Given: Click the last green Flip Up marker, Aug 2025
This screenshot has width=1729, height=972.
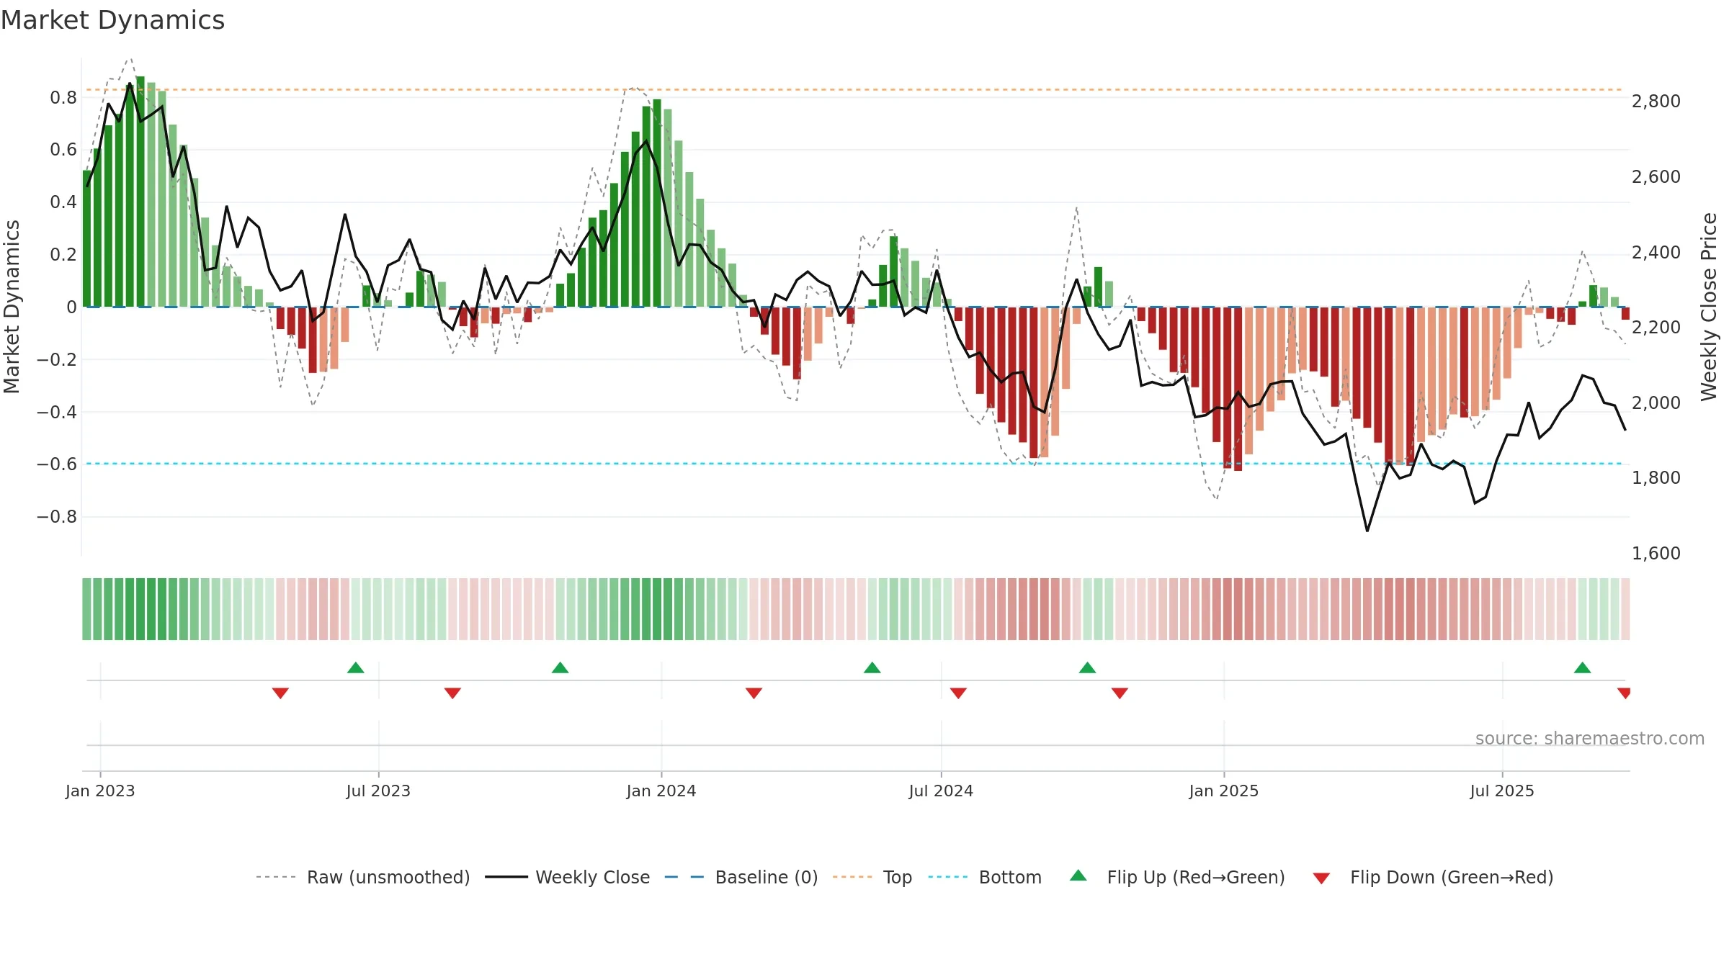Looking at the screenshot, I should pos(1583,667).
